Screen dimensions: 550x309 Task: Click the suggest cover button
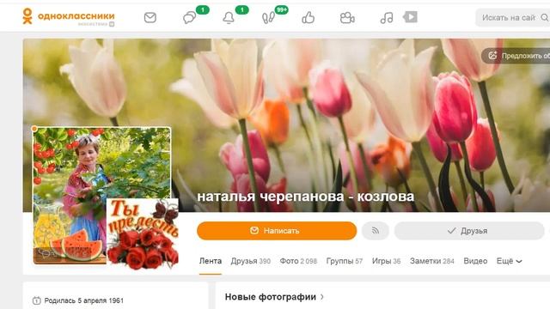516,56
